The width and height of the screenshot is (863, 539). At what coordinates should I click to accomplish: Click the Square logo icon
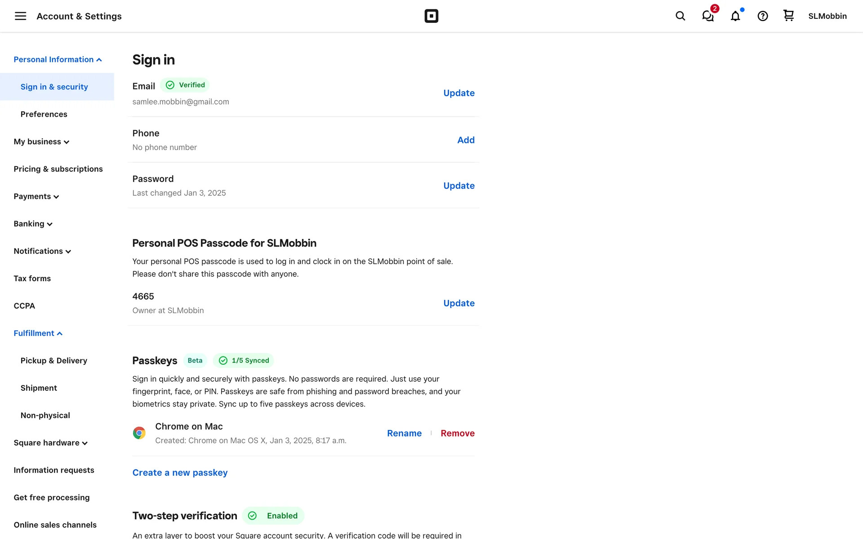point(431,16)
